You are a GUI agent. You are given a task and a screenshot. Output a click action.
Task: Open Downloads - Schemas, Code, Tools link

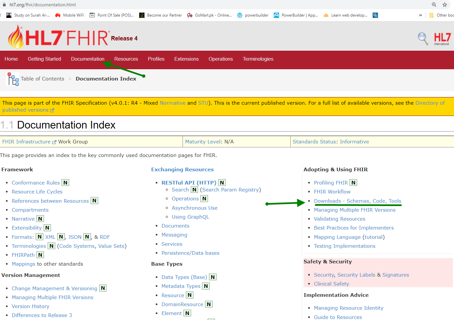point(357,201)
